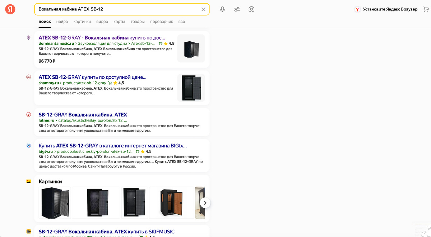
Task: Switch to the 'товары' tab
Action: pyautogui.click(x=138, y=22)
